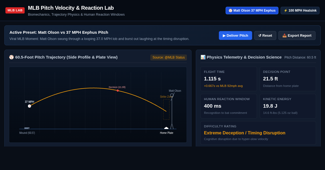Click the red Decision (21.5ft) marker
The width and height of the screenshot is (325, 170).
click(x=118, y=91)
